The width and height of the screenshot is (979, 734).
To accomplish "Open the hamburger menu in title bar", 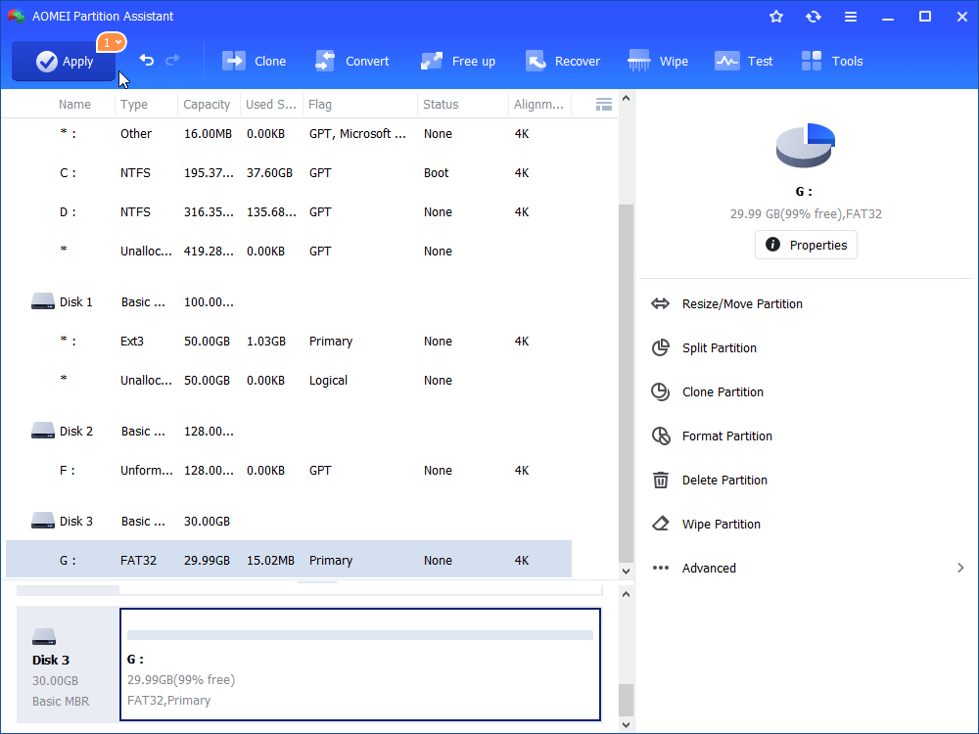I will (851, 17).
